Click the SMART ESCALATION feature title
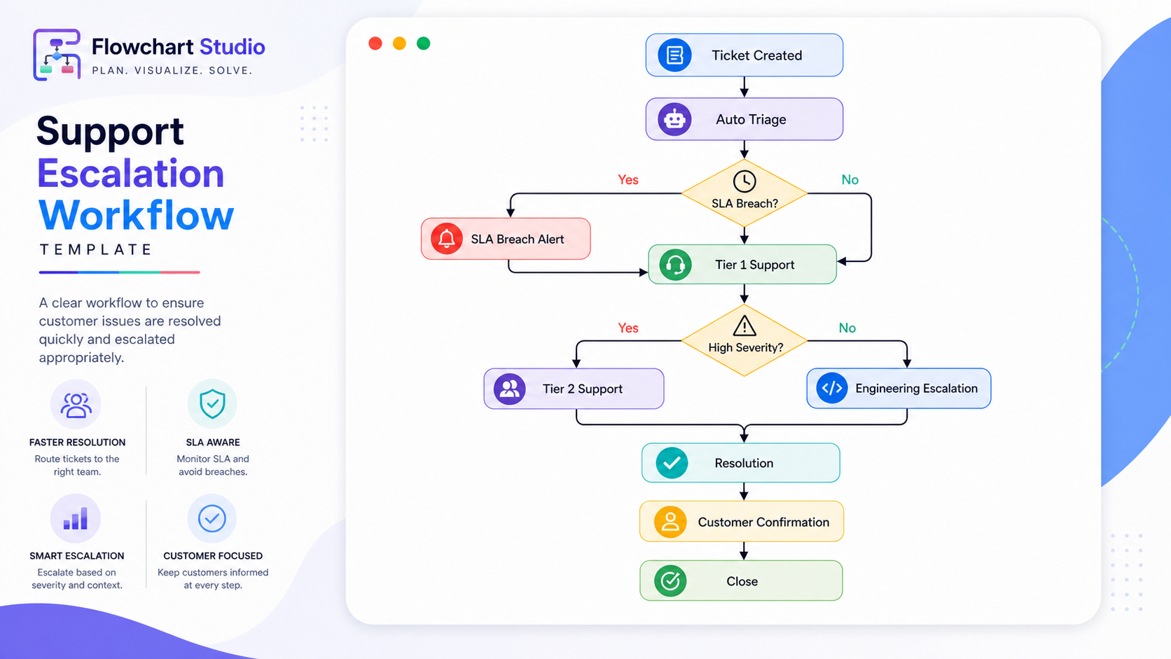The image size is (1171, 659). click(x=76, y=556)
